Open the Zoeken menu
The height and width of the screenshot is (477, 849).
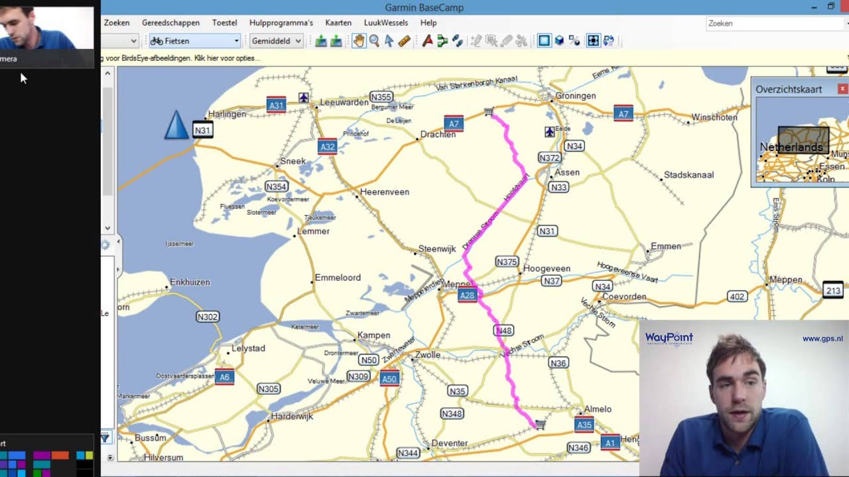point(117,23)
